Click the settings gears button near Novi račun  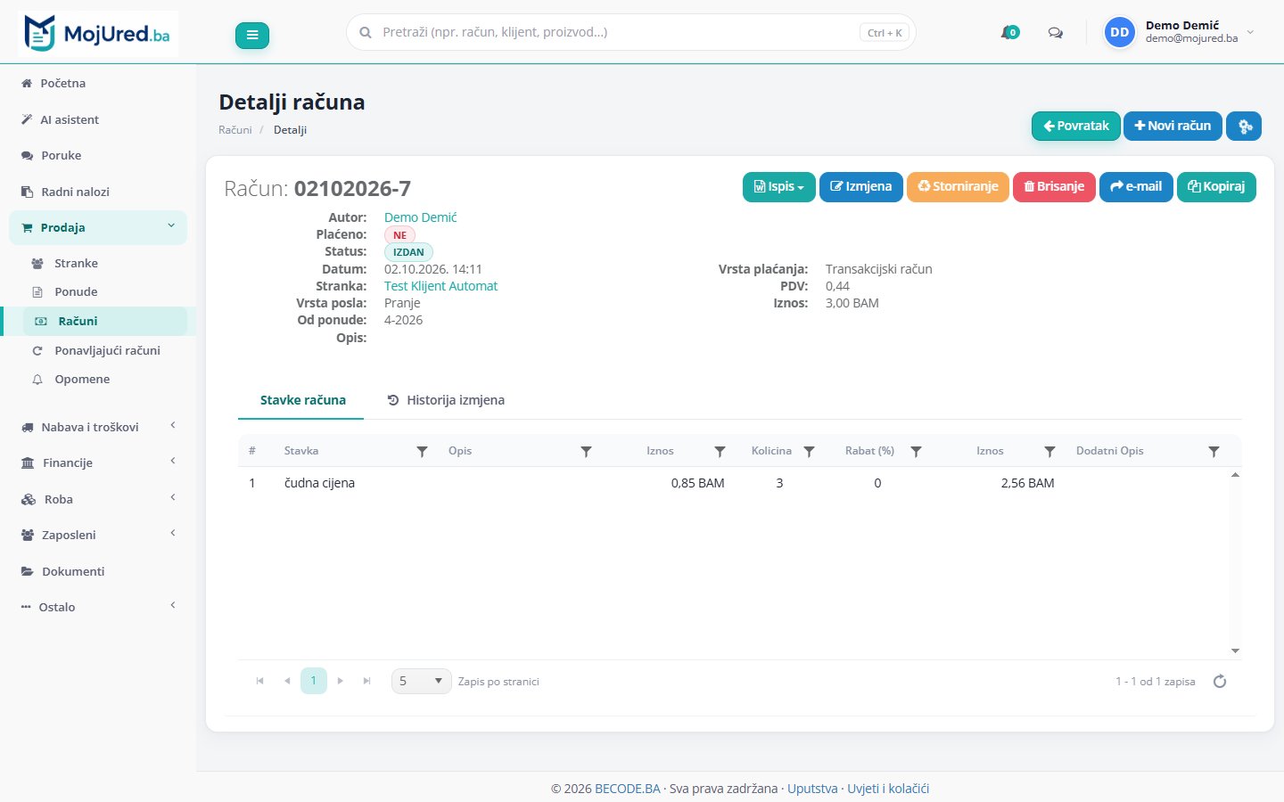point(1244,126)
